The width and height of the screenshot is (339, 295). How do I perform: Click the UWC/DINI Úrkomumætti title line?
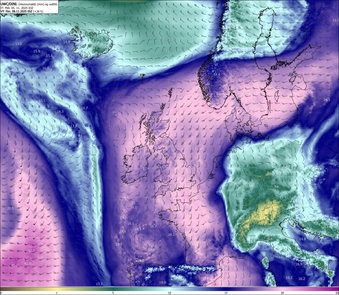(29, 4)
